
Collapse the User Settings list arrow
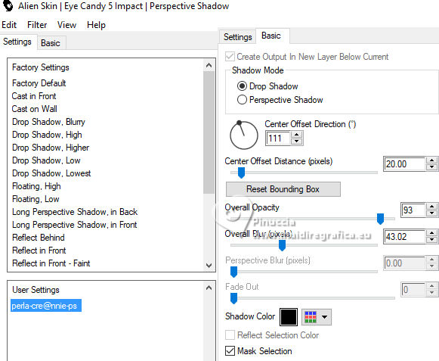(209, 288)
